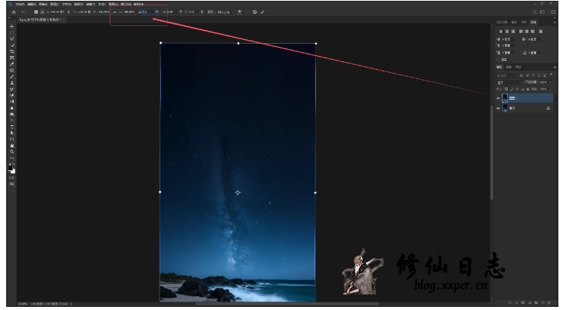Open the layer blend mode dropdown

pyautogui.click(x=510, y=82)
